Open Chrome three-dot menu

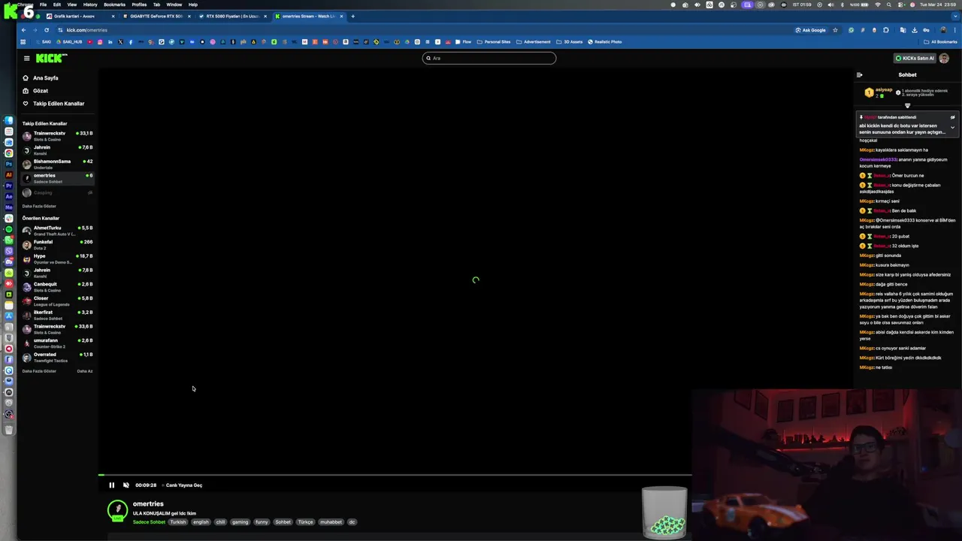coord(954,30)
